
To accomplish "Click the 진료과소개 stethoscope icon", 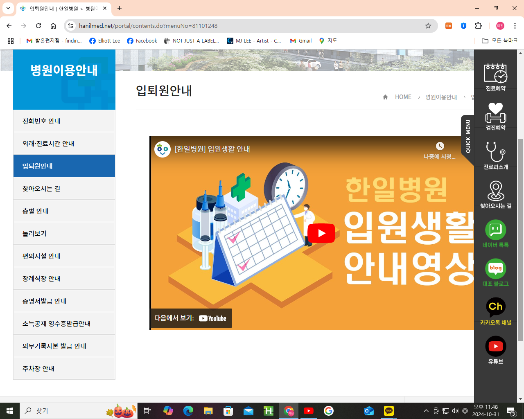I will (495, 155).
